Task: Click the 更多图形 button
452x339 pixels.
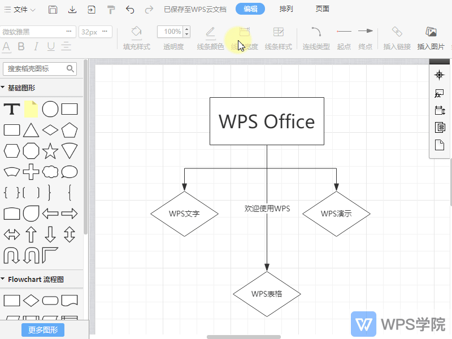Action: pyautogui.click(x=43, y=330)
